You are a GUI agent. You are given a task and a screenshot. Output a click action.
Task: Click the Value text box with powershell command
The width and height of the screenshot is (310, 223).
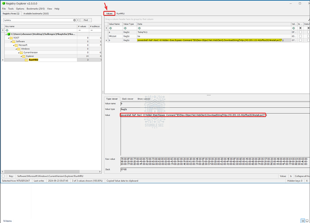pyautogui.click(x=215, y=134)
